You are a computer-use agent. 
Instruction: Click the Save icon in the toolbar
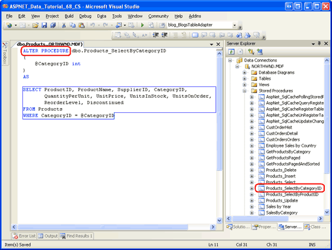tap(44, 25)
